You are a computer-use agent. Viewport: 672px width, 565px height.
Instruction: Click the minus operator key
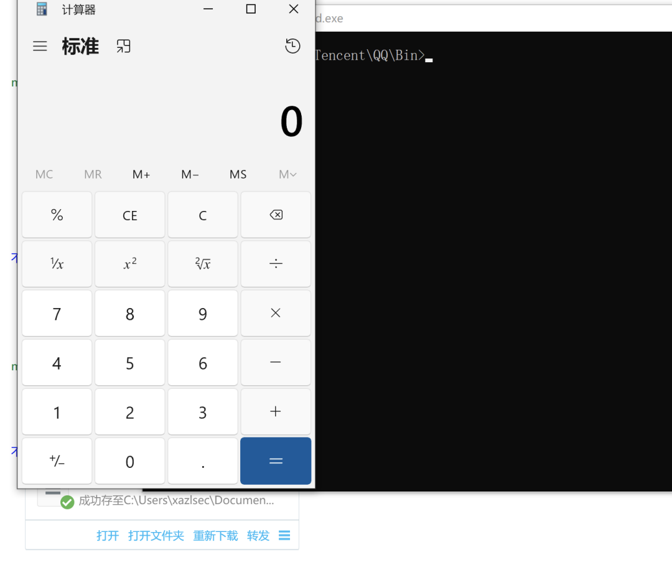[276, 362]
